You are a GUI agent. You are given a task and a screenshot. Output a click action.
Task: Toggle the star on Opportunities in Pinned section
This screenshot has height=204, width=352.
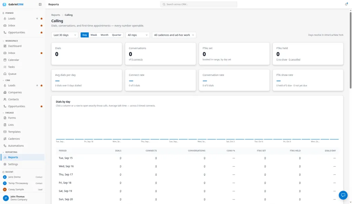click(x=42, y=33)
